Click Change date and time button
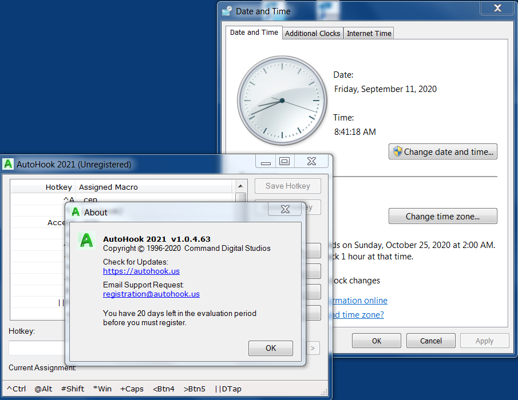Viewport: 518px width, 400px height. point(442,151)
